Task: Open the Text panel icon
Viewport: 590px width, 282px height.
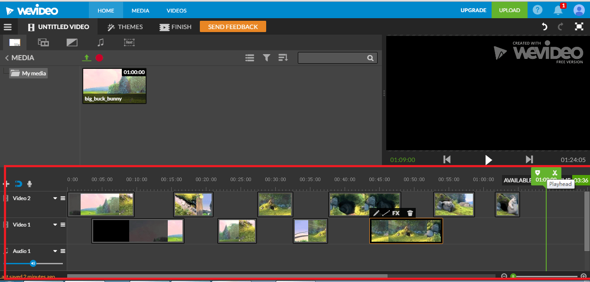Action: [129, 42]
